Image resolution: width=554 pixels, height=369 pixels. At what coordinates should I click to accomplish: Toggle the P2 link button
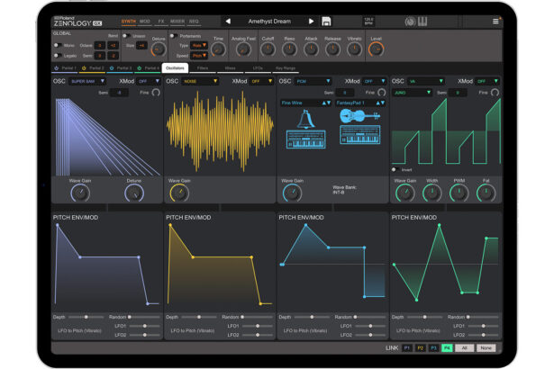pyautogui.click(x=420, y=348)
